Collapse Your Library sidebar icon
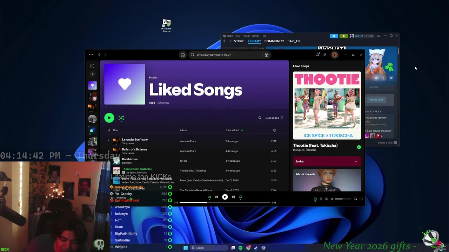Image resolution: width=449 pixels, height=252 pixels. click(x=92, y=66)
